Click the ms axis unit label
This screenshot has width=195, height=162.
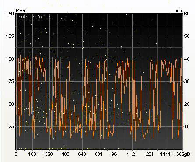tap(179, 11)
